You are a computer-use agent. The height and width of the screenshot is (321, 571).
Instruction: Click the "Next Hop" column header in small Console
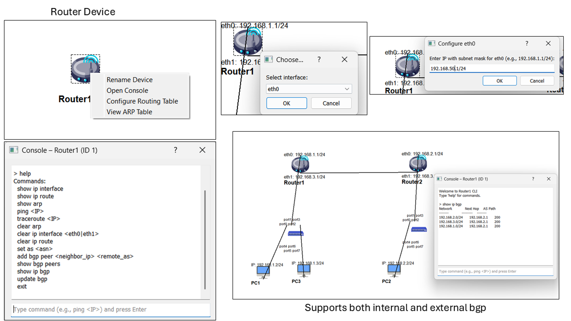click(x=472, y=209)
